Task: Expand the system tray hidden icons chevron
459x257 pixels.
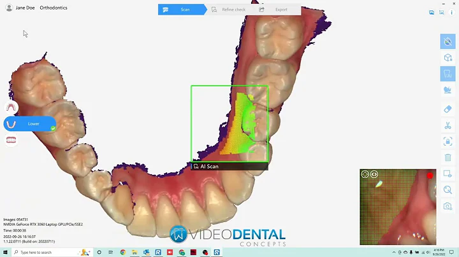Action: 394,253
